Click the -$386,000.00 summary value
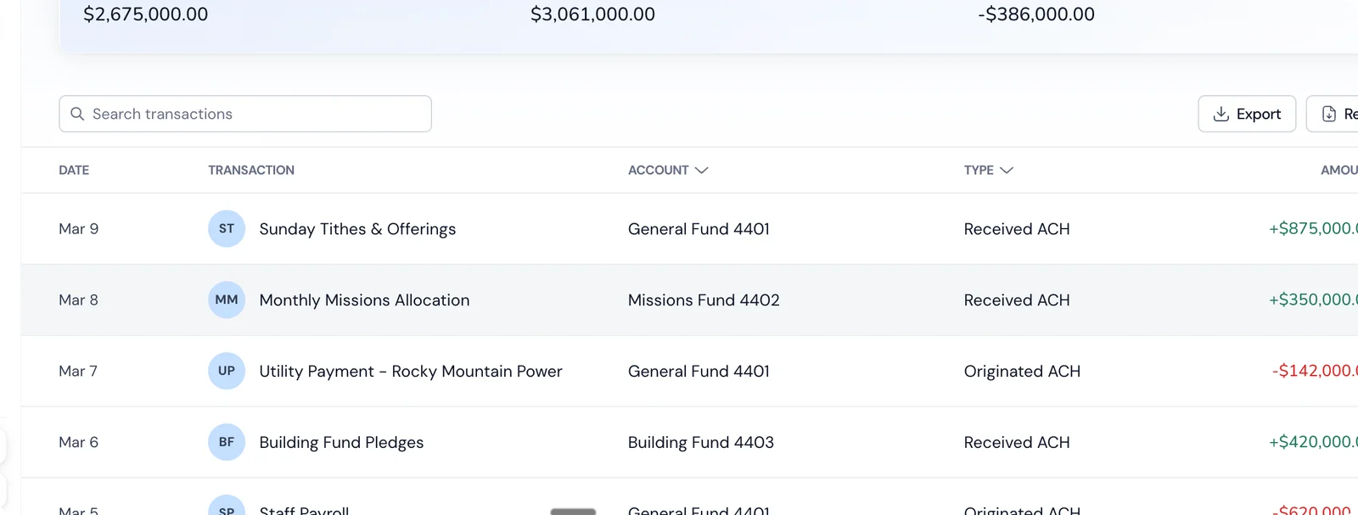This screenshot has width=1358, height=515. 1036,14
